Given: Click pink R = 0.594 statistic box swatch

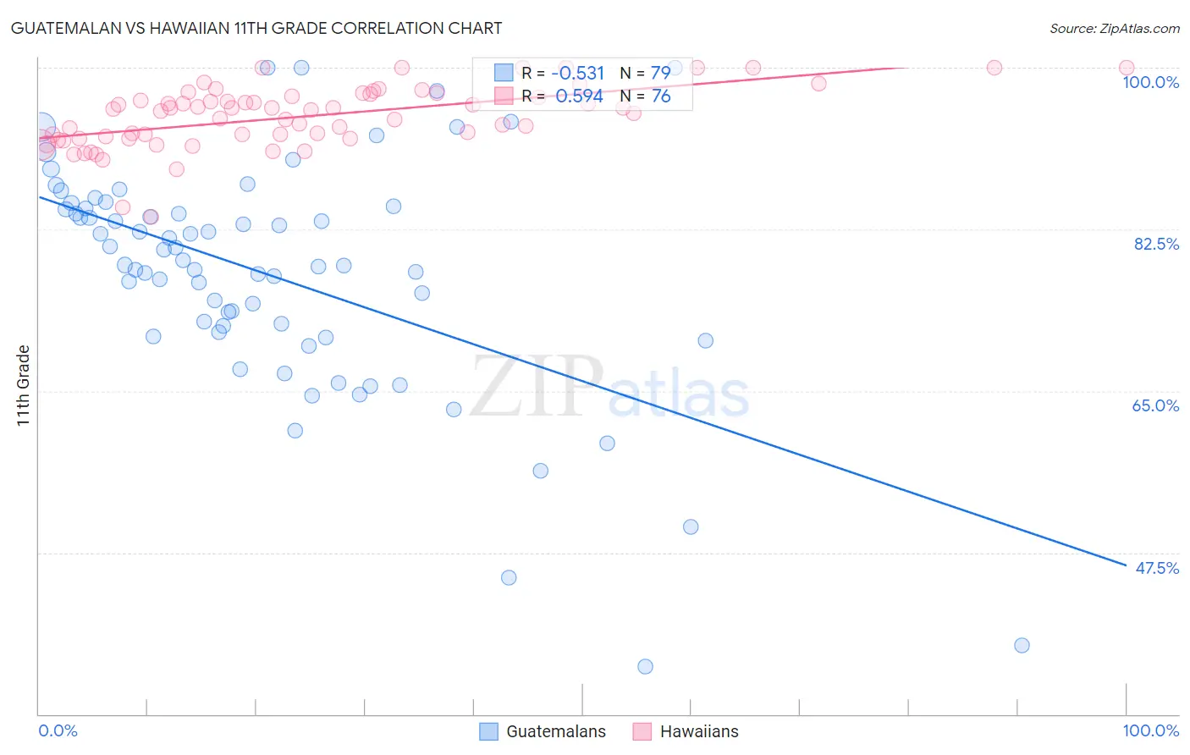Looking at the screenshot, I should (x=504, y=96).
